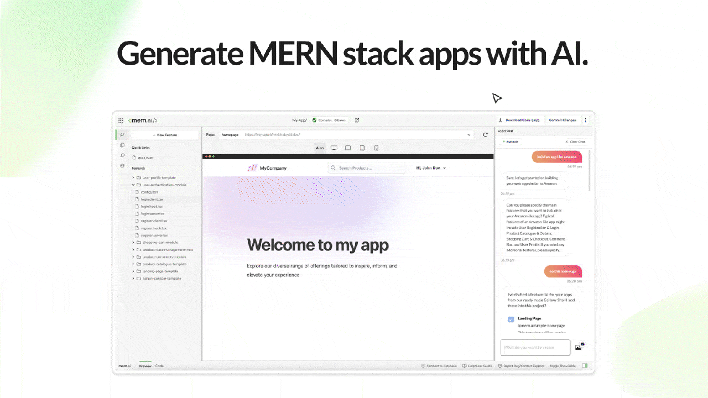Click the Clear Chat button

(x=575, y=142)
